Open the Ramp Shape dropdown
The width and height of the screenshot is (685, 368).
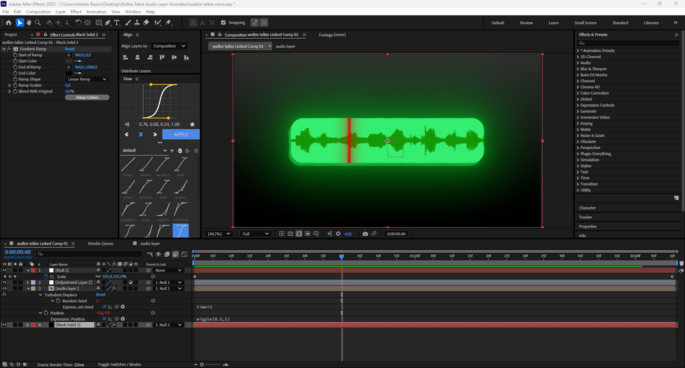point(87,79)
